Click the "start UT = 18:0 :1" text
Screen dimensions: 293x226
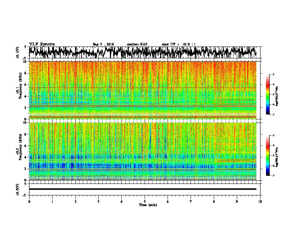(x=179, y=44)
